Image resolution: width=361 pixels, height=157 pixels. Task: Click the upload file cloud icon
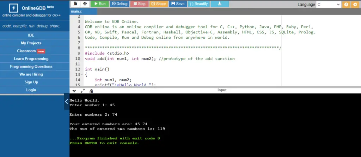[85, 4]
